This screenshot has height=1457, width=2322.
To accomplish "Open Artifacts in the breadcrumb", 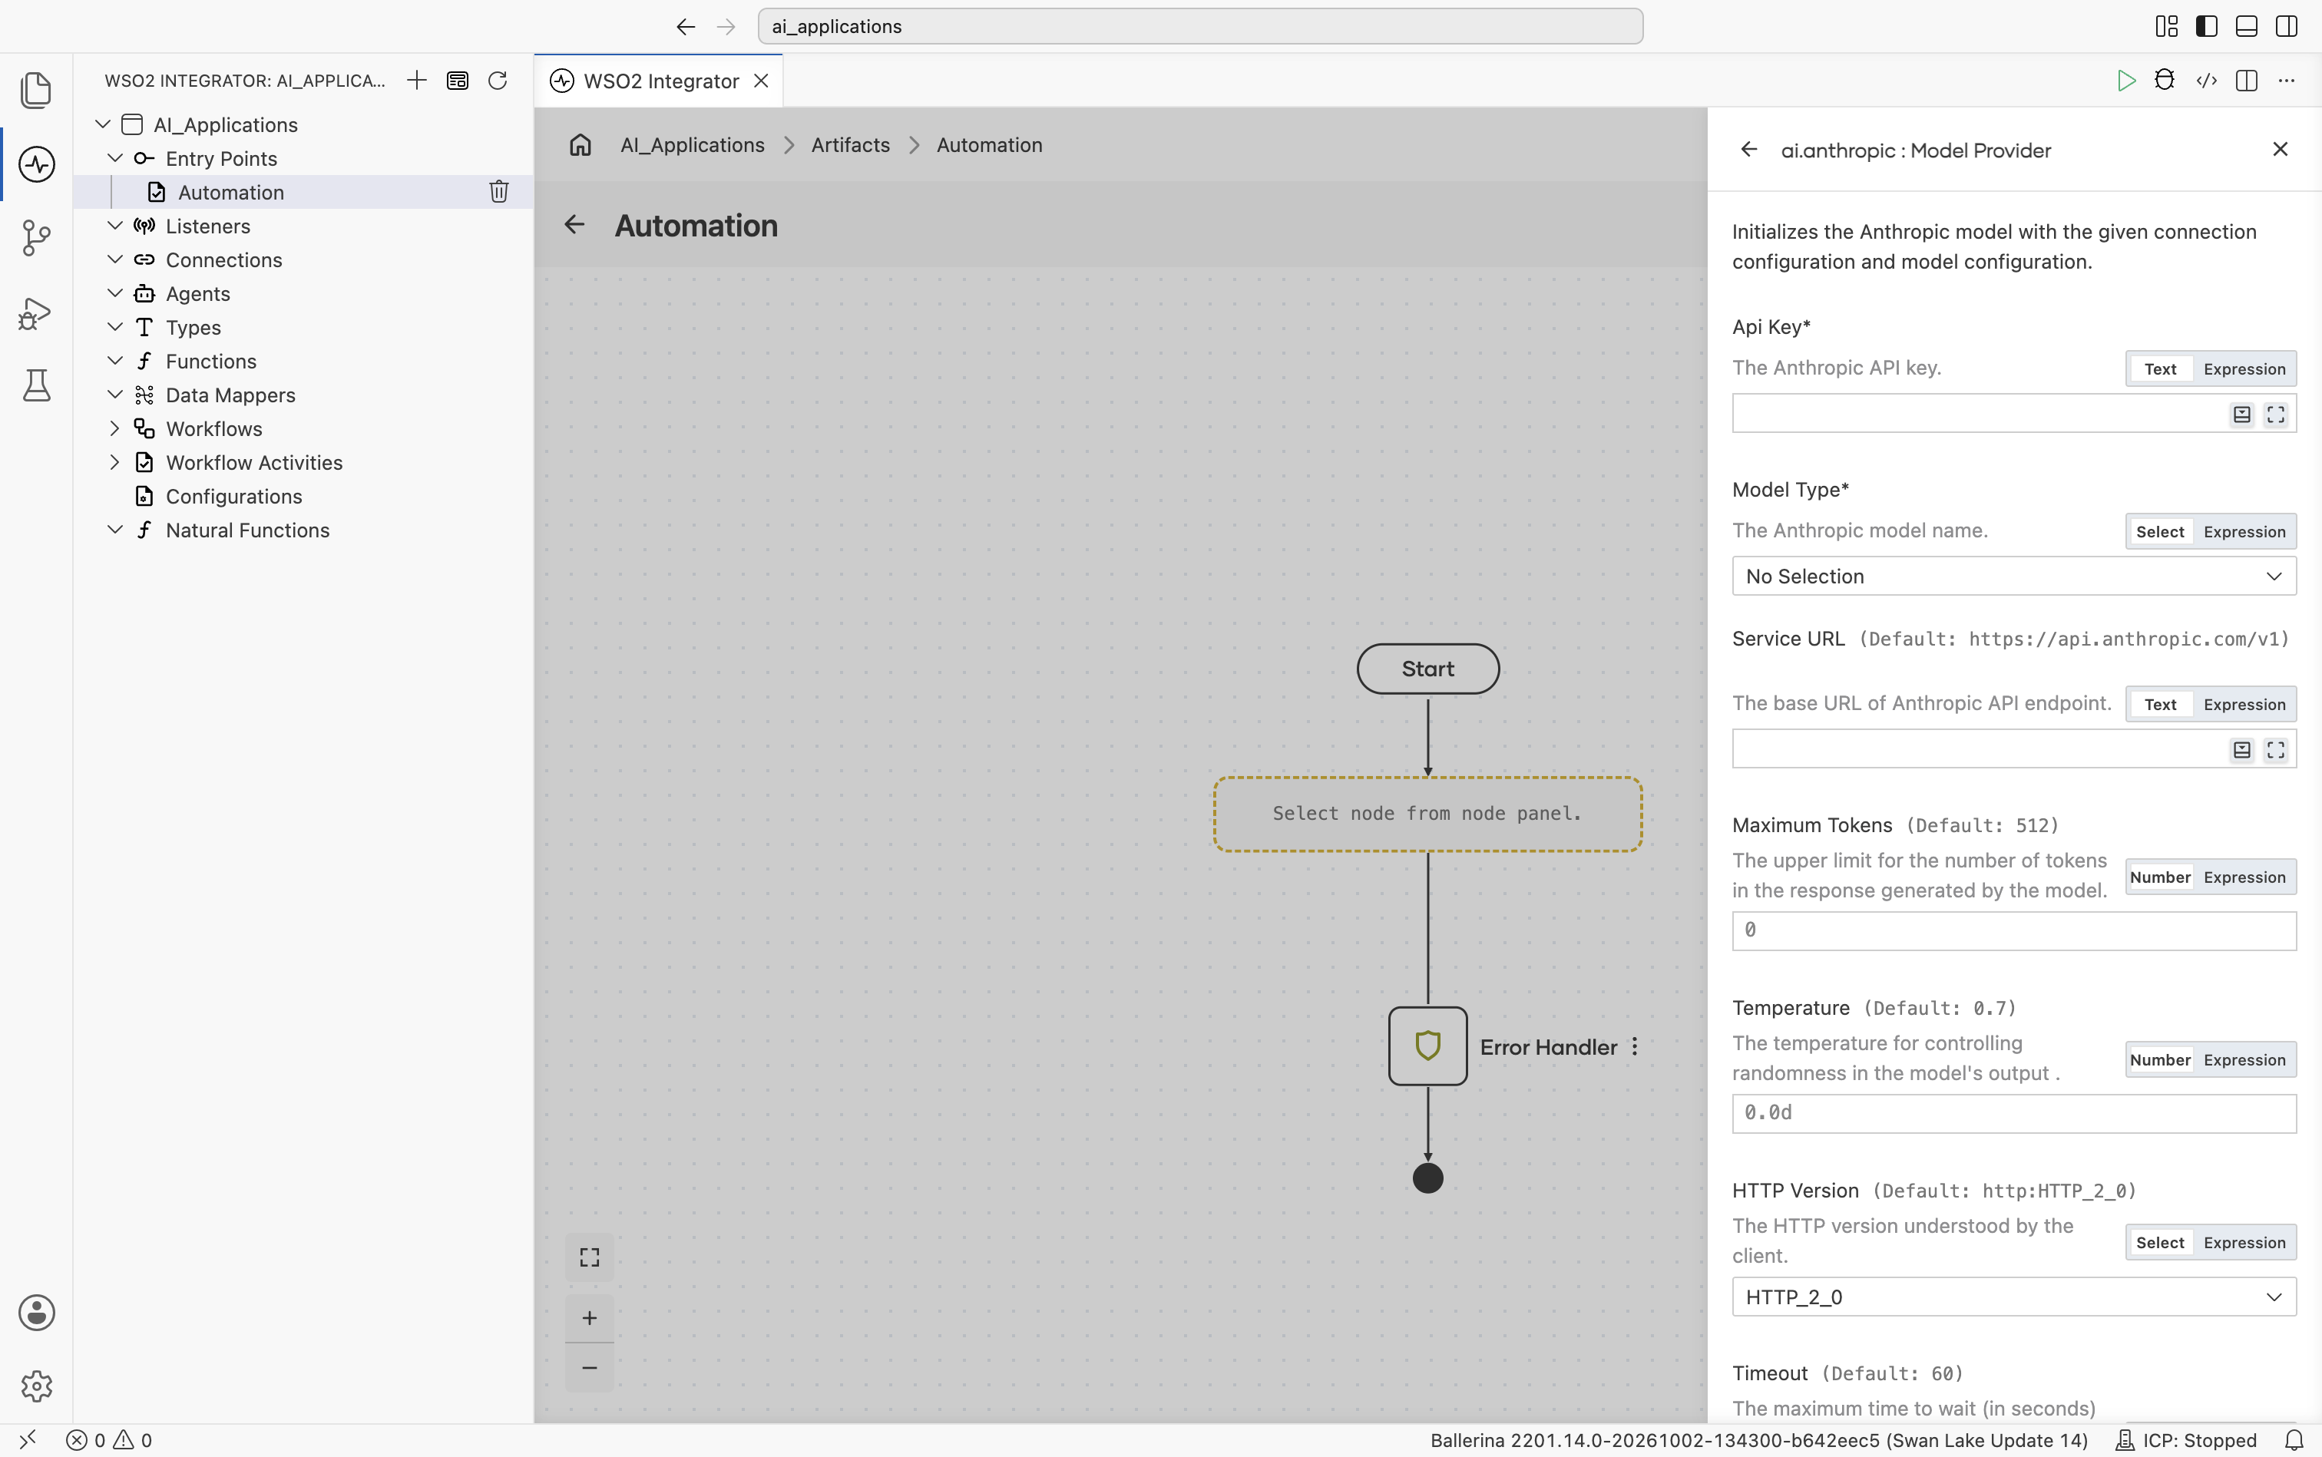I will click(850, 144).
